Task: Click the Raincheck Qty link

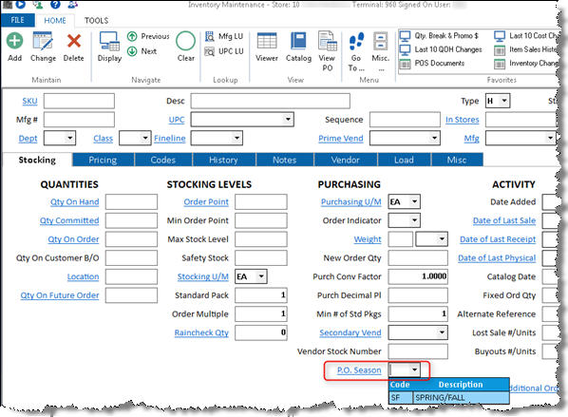Action: click(x=201, y=332)
